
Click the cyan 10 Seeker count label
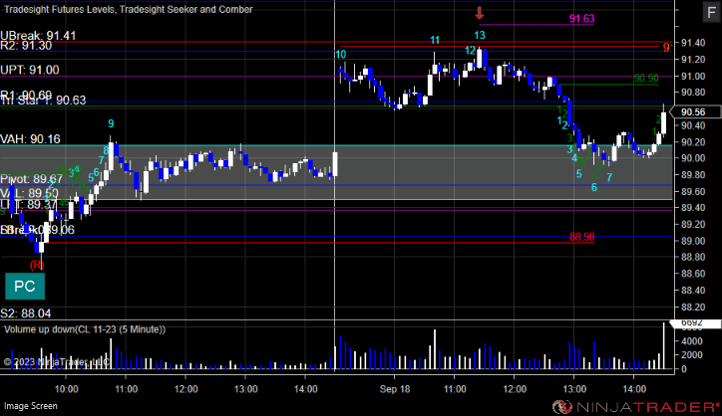tap(340, 55)
